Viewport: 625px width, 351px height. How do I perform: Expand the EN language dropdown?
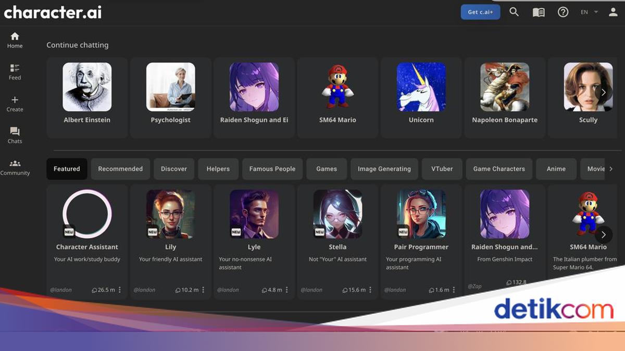(x=587, y=11)
